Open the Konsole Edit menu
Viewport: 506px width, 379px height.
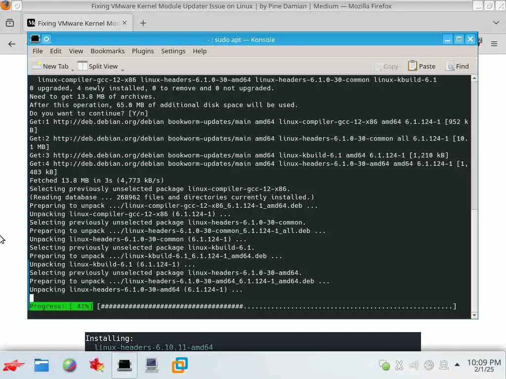[55, 51]
